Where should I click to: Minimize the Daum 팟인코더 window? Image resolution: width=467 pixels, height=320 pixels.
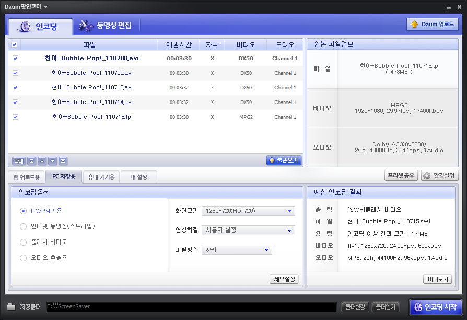[x=449, y=7]
